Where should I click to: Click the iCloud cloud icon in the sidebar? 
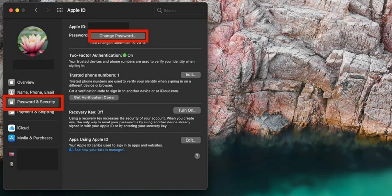[x=11, y=128]
